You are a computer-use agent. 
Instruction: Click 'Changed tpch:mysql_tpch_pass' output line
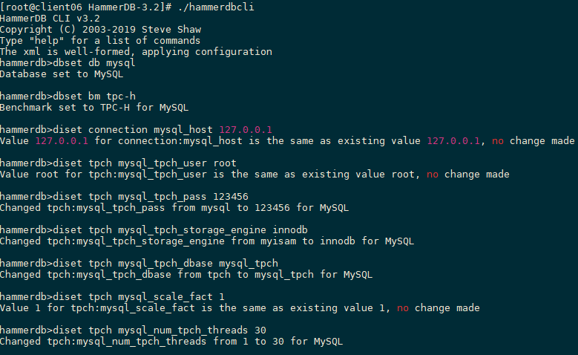(x=174, y=208)
